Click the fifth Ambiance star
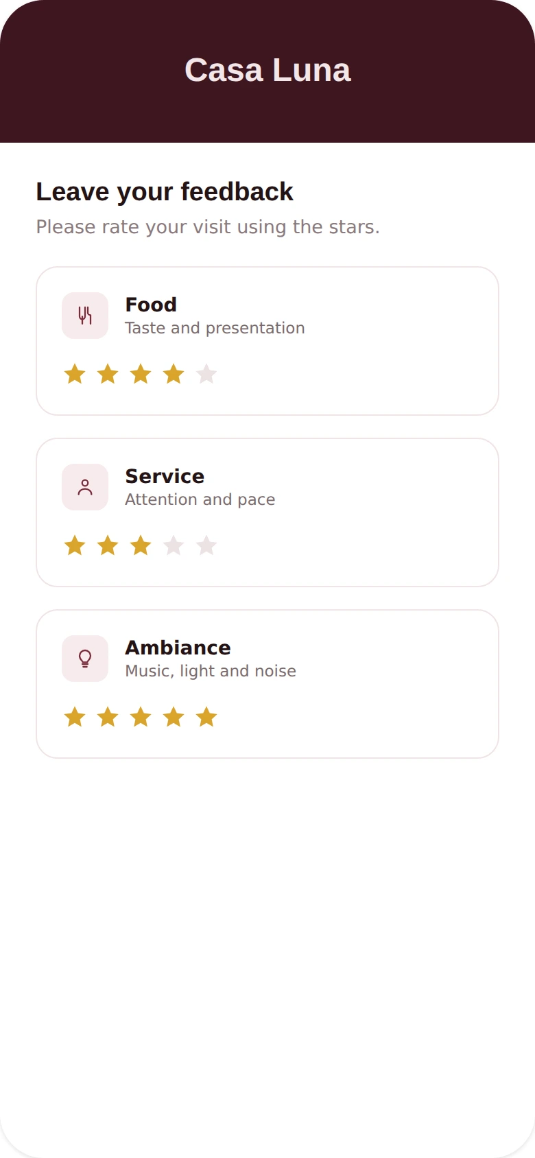Image resolution: width=535 pixels, height=1158 pixels. [206, 718]
